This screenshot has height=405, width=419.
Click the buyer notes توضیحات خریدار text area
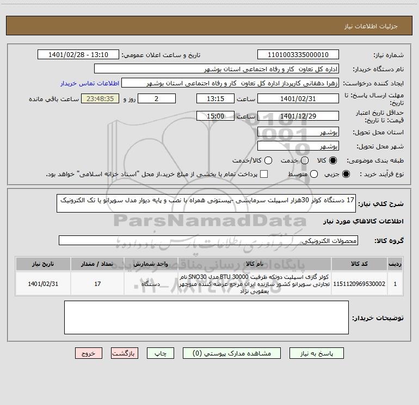tap(206, 317)
